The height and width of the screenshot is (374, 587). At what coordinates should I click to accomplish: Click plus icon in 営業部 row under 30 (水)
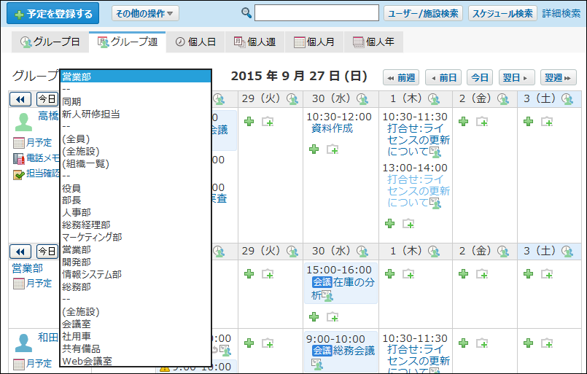click(314, 317)
